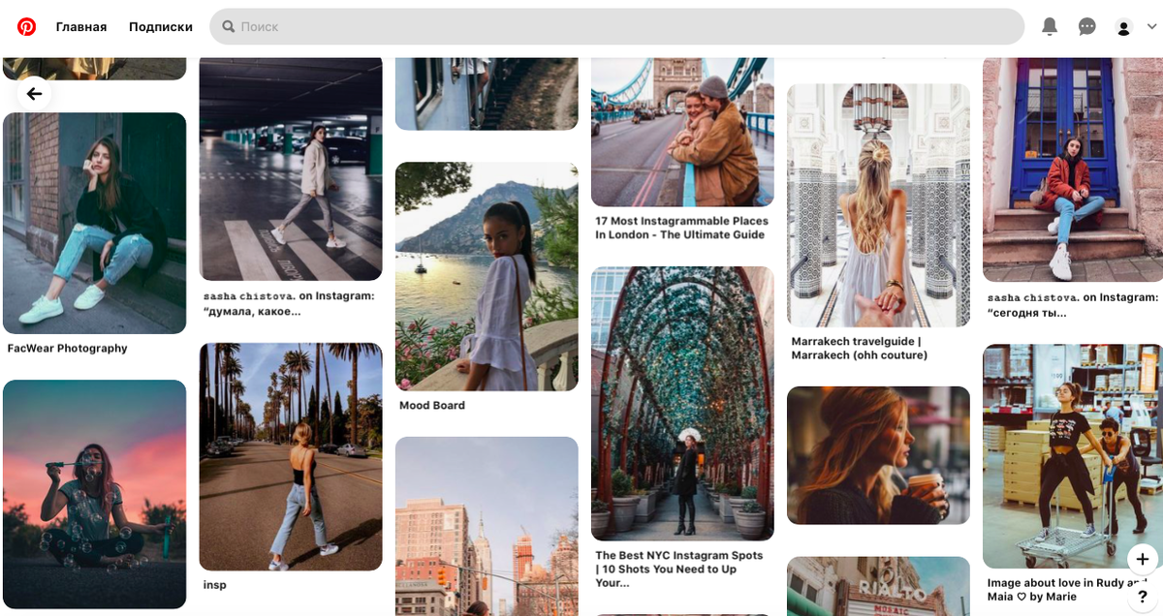Switch to the Подписки tab
The image size is (1163, 616).
pyautogui.click(x=161, y=27)
